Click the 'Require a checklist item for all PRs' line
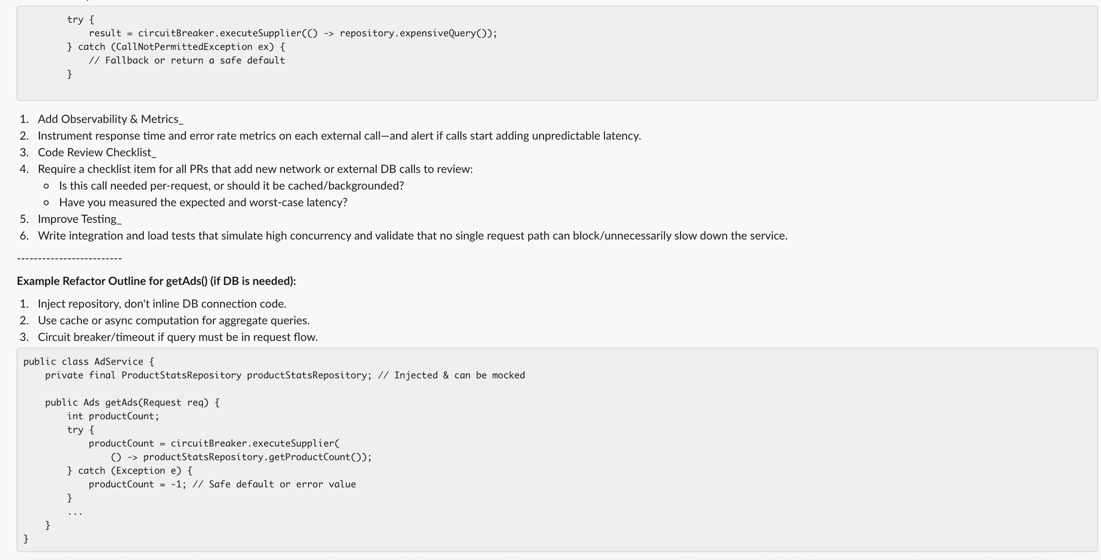The width and height of the screenshot is (1101, 560). [x=255, y=169]
